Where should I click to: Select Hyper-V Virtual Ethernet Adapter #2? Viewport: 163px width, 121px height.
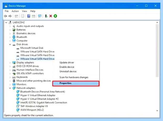(39, 99)
